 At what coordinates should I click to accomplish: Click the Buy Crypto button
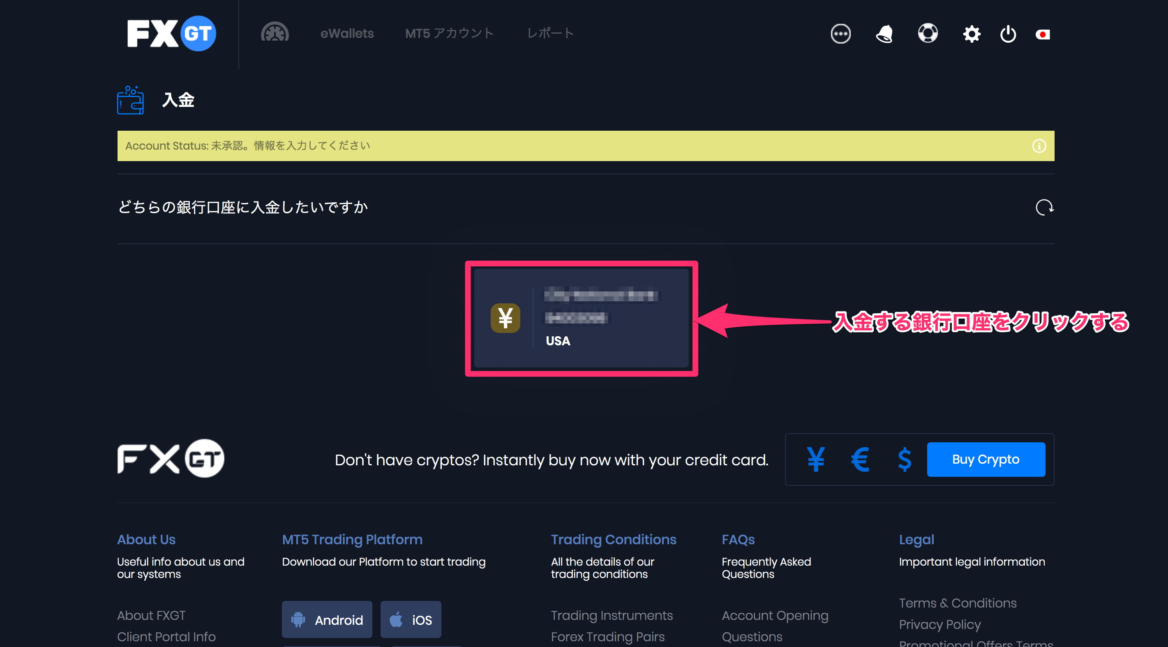click(x=986, y=459)
